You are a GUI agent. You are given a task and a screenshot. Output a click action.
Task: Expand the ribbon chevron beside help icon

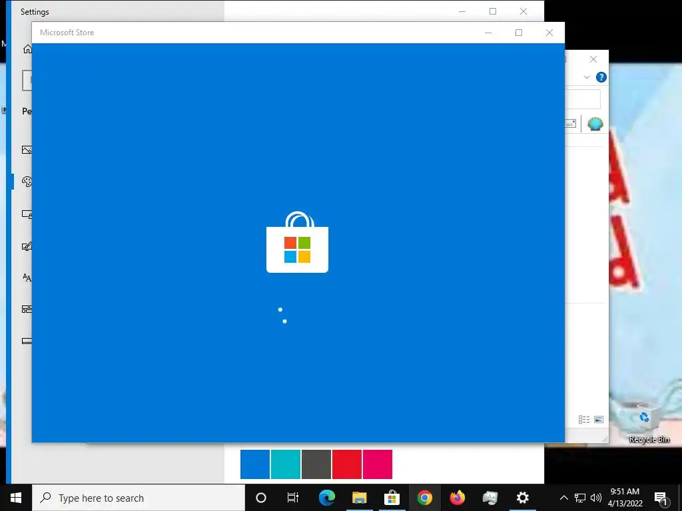586,77
